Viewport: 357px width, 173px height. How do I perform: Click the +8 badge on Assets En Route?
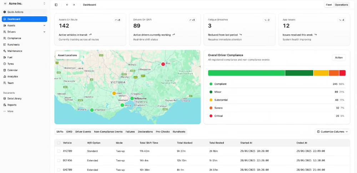[117, 20]
